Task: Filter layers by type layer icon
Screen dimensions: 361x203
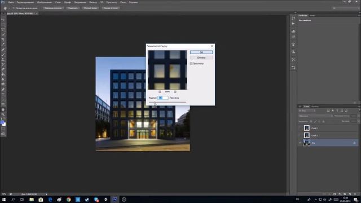Action: 337,111
